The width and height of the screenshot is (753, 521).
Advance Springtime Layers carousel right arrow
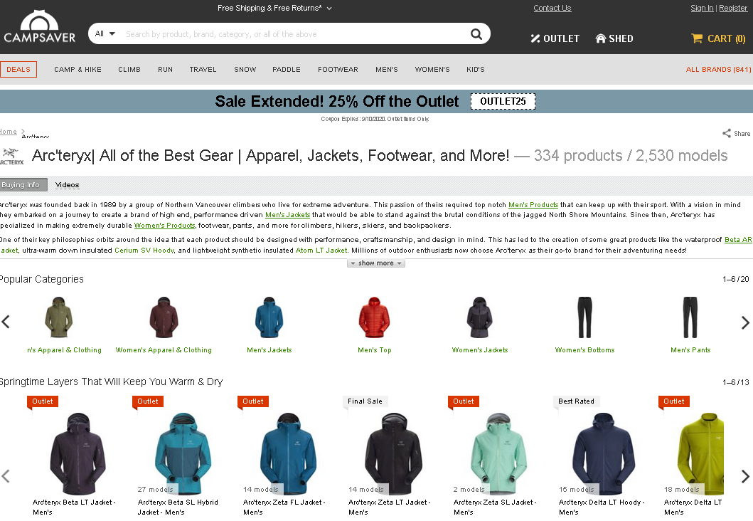[x=745, y=476]
